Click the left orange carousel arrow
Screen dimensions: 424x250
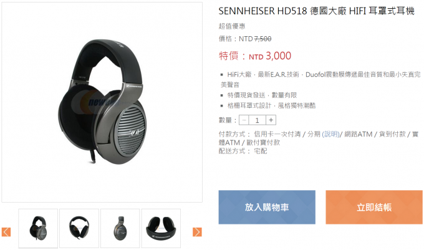coord(6,232)
